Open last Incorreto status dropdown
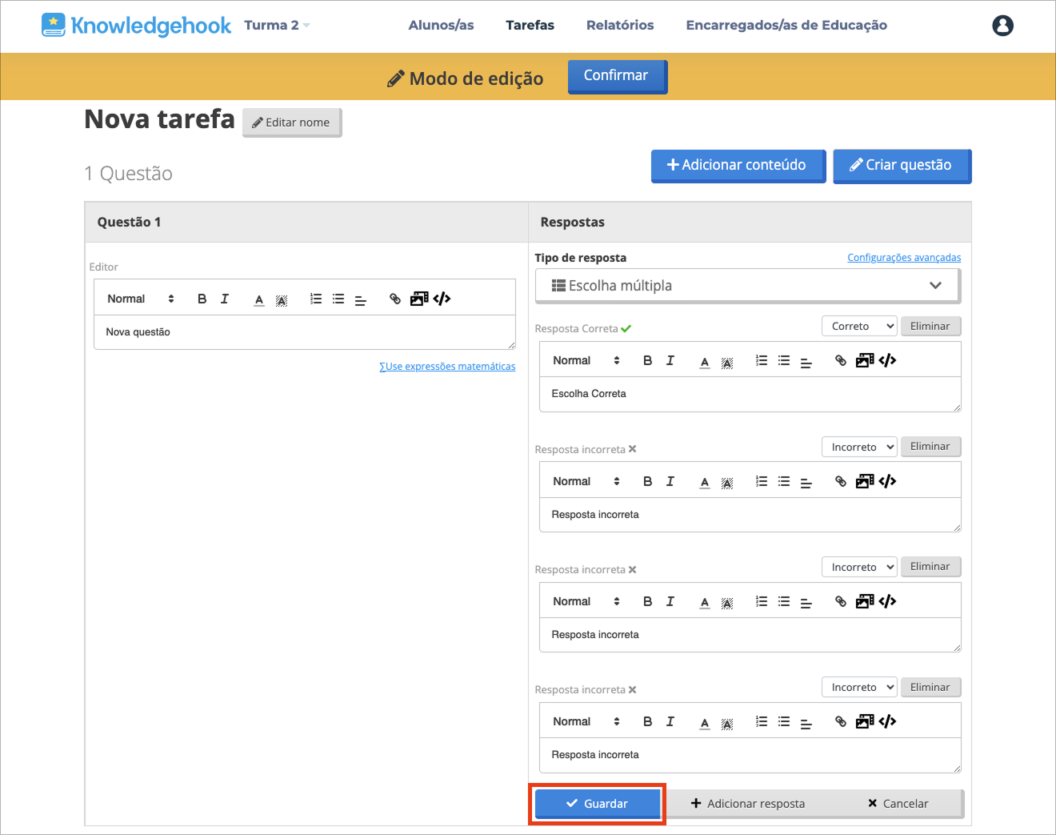The width and height of the screenshot is (1056, 835). [859, 687]
